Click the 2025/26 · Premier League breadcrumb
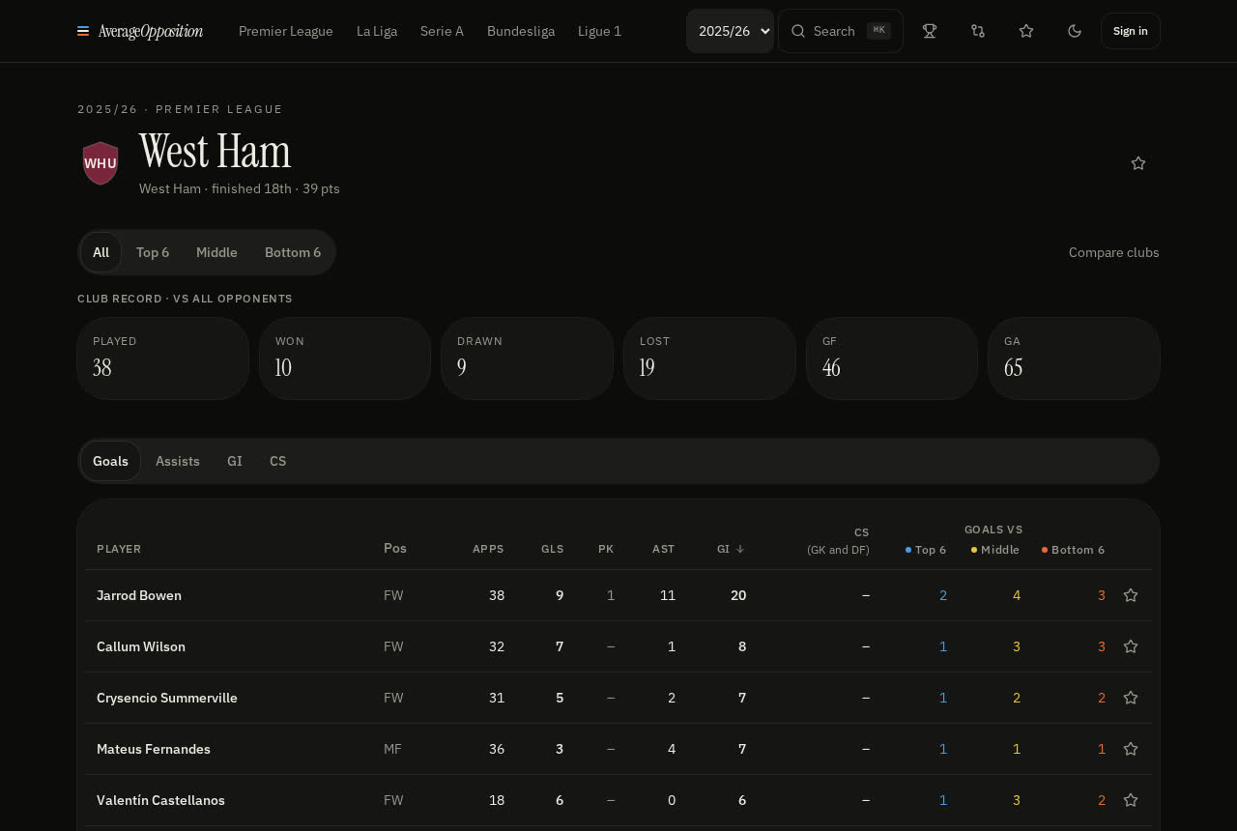This screenshot has height=831, width=1237. coord(180,109)
